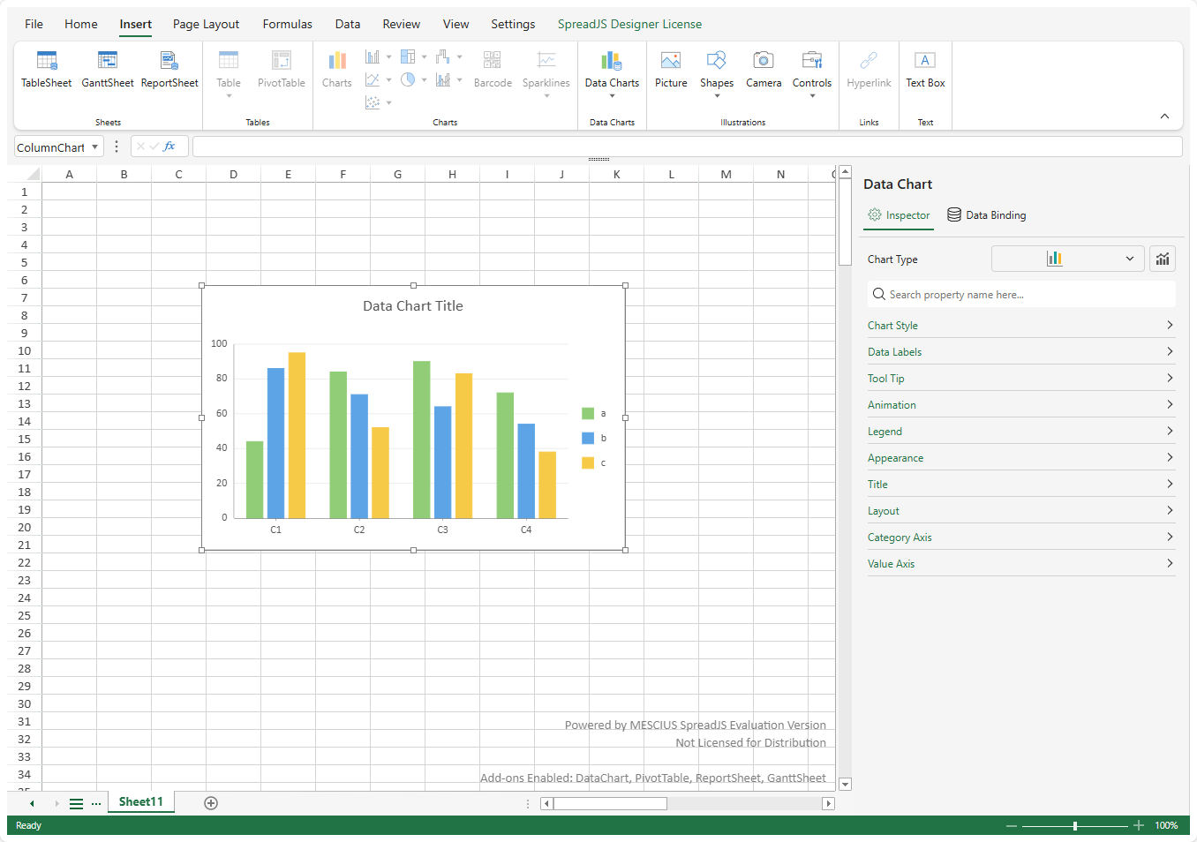1197x842 pixels.
Task: Insert a Text Box
Action: pyautogui.click(x=925, y=69)
